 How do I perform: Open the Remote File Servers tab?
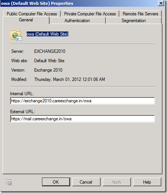(140, 14)
